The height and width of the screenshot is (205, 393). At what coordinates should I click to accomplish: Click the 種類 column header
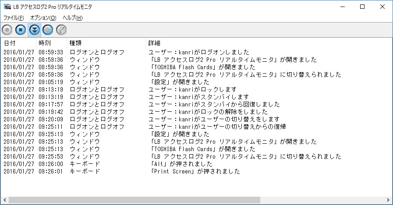point(106,43)
